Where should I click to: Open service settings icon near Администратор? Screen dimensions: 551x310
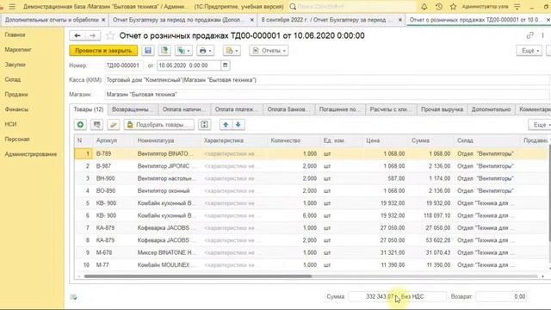coord(517,7)
